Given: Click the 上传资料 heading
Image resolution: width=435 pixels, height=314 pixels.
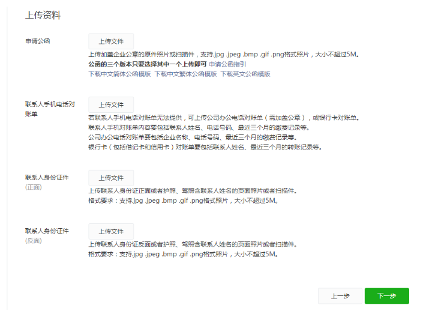Looking at the screenshot, I should pos(43,15).
